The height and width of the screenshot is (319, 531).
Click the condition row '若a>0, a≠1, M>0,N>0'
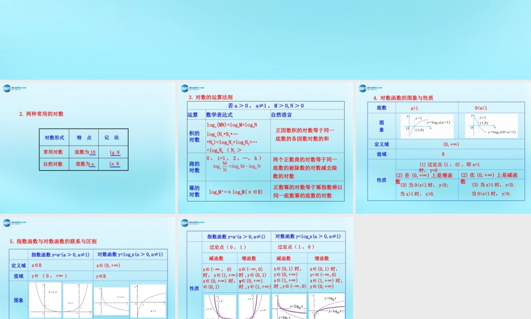[x=266, y=106]
